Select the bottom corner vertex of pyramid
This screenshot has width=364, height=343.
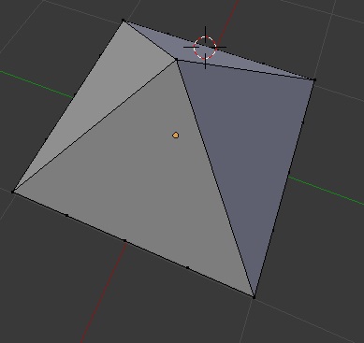(x=254, y=297)
